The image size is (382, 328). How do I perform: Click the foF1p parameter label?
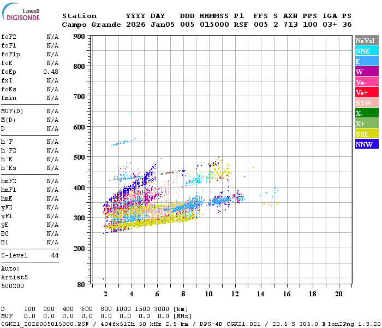click(x=10, y=55)
